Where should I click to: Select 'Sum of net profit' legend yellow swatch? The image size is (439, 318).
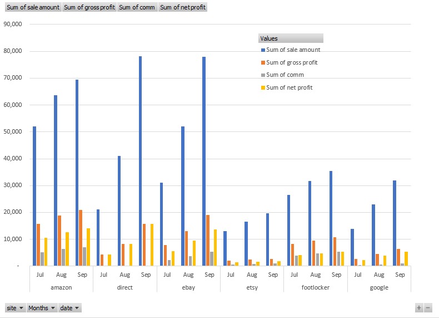(263, 88)
